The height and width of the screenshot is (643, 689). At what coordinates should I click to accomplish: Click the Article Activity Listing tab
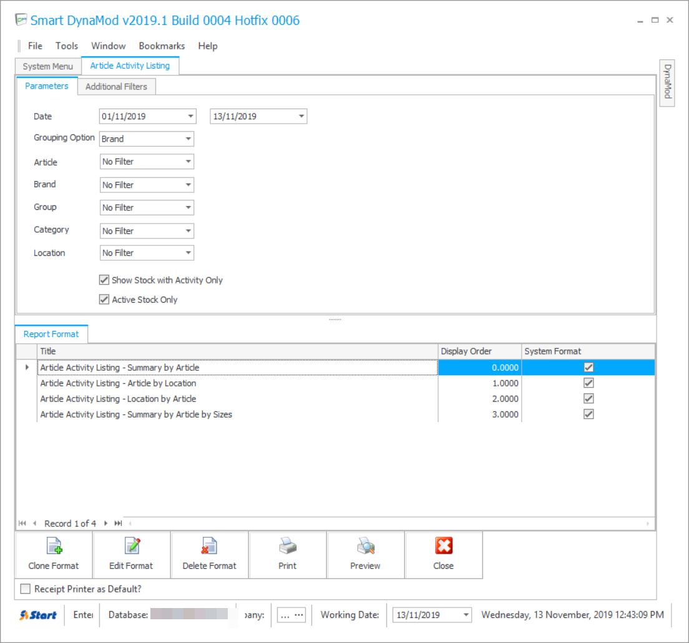point(130,66)
